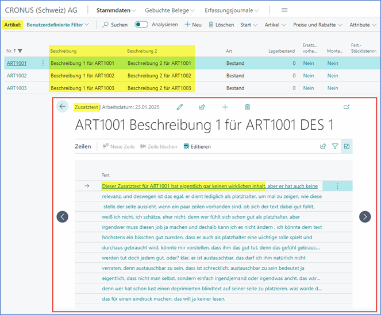Go to previous record with left arrow
Screen dimensions: 381x315
tap(63, 216)
